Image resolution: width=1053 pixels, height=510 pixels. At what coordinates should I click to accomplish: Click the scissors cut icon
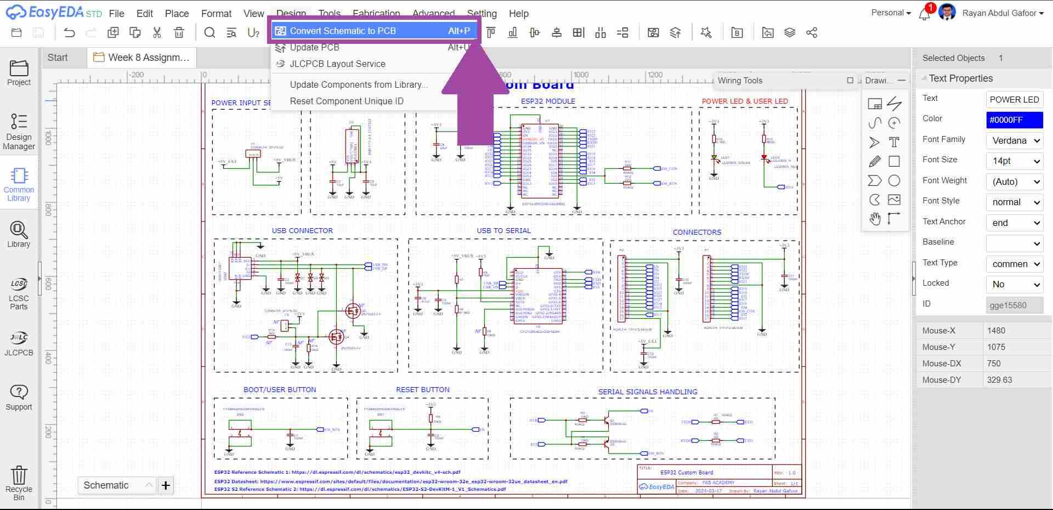coord(157,33)
